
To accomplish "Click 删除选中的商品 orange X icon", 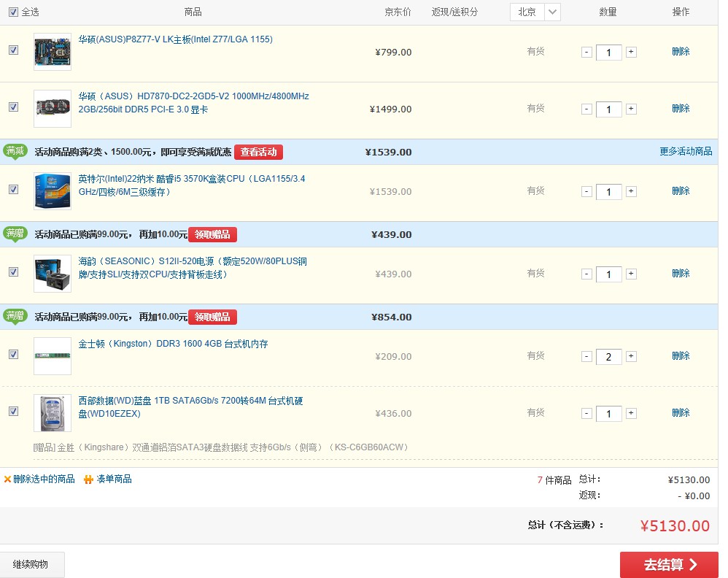I will [7, 479].
